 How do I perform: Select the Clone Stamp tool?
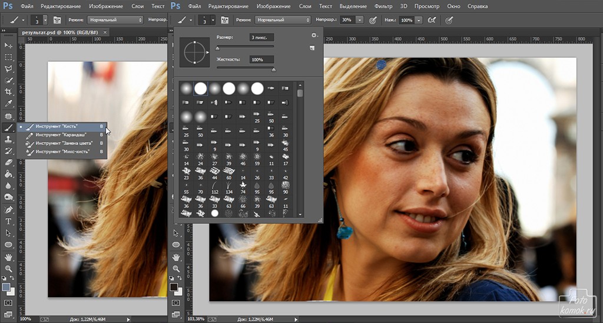point(9,139)
